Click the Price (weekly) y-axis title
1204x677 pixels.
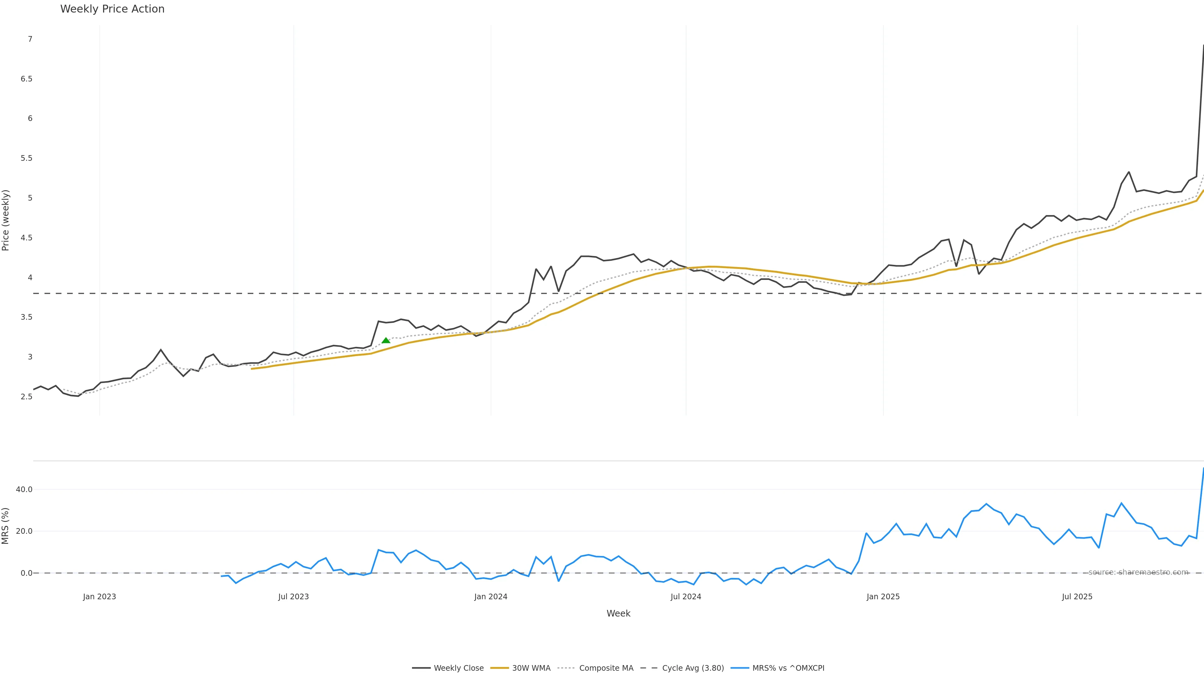pos(6,220)
